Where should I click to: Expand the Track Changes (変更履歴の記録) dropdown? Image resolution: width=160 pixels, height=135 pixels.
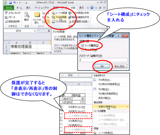(89, 22)
